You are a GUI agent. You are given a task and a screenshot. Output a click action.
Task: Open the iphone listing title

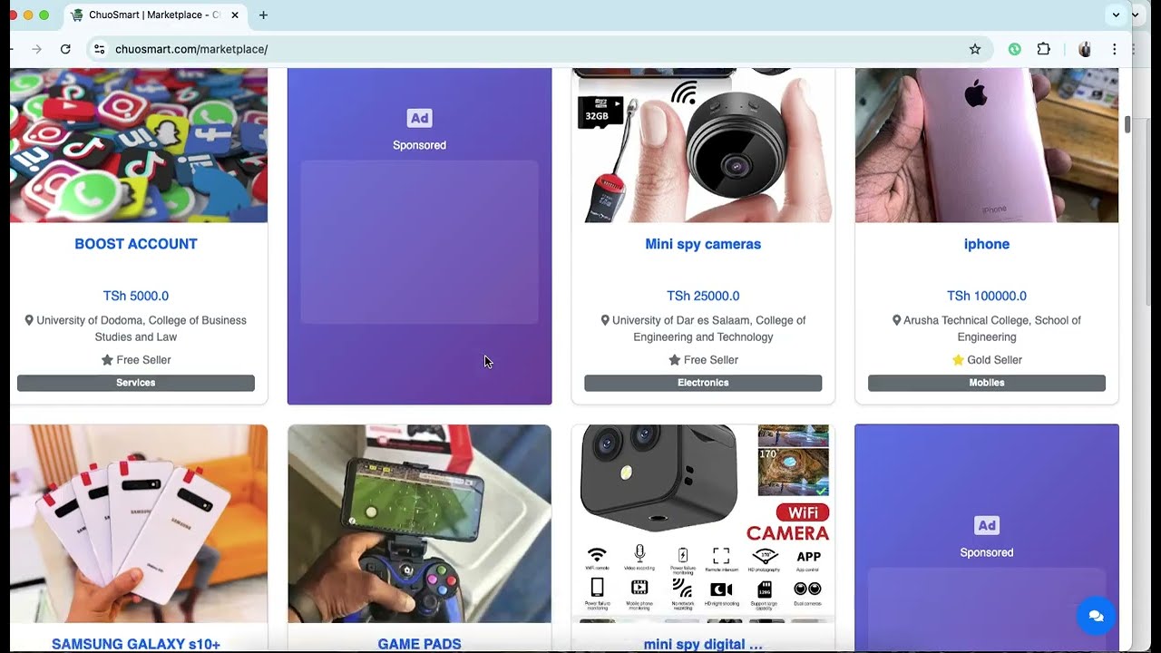point(987,244)
